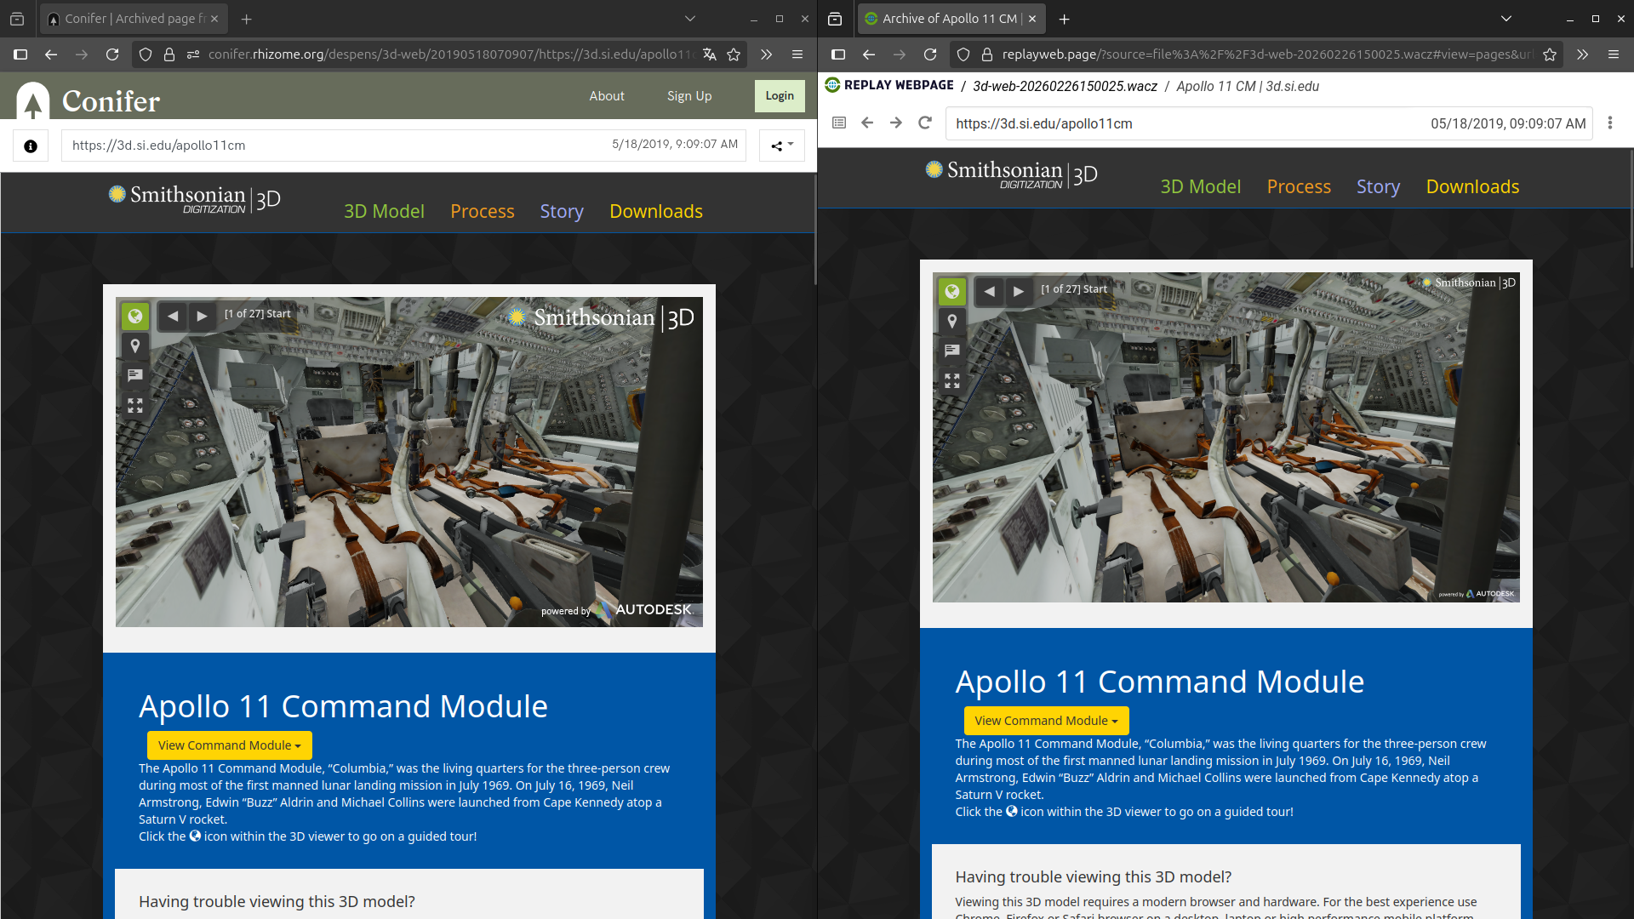
Task: Click previous tour step arrow in left viewer
Action: coord(173,316)
